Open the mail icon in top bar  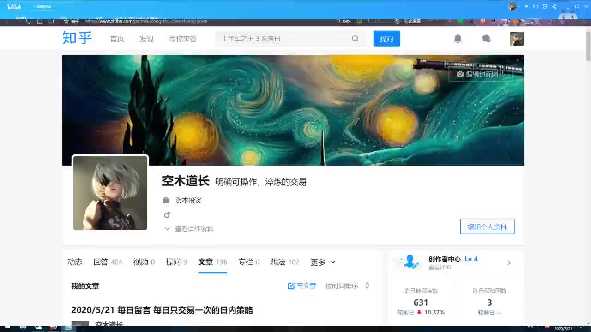pyautogui.click(x=536, y=6)
